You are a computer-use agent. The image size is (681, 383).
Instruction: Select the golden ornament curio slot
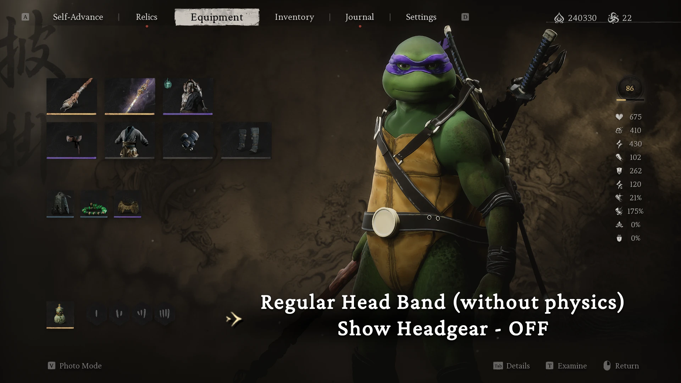coord(127,204)
